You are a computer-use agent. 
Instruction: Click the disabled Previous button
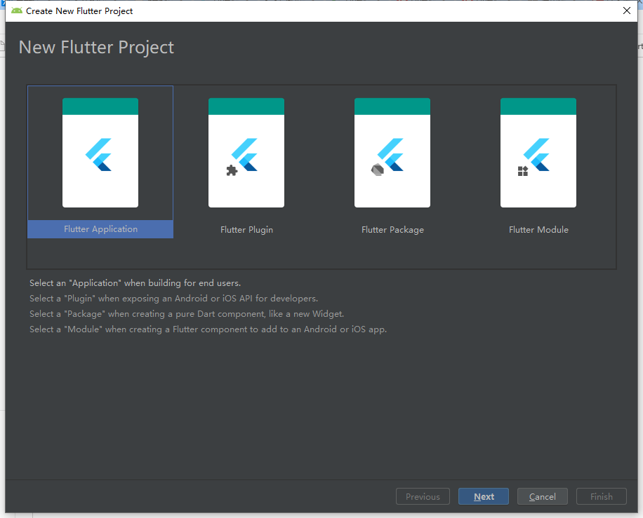point(423,496)
